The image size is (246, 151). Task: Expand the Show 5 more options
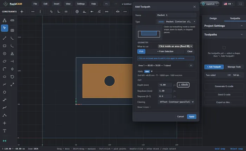(x=144, y=107)
